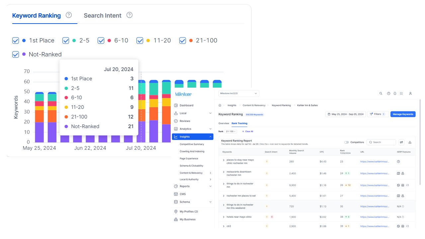Viewport: 425px width, 239px height.
Task: Open Schema & Clickability in sidebar
Action: tap(192, 166)
